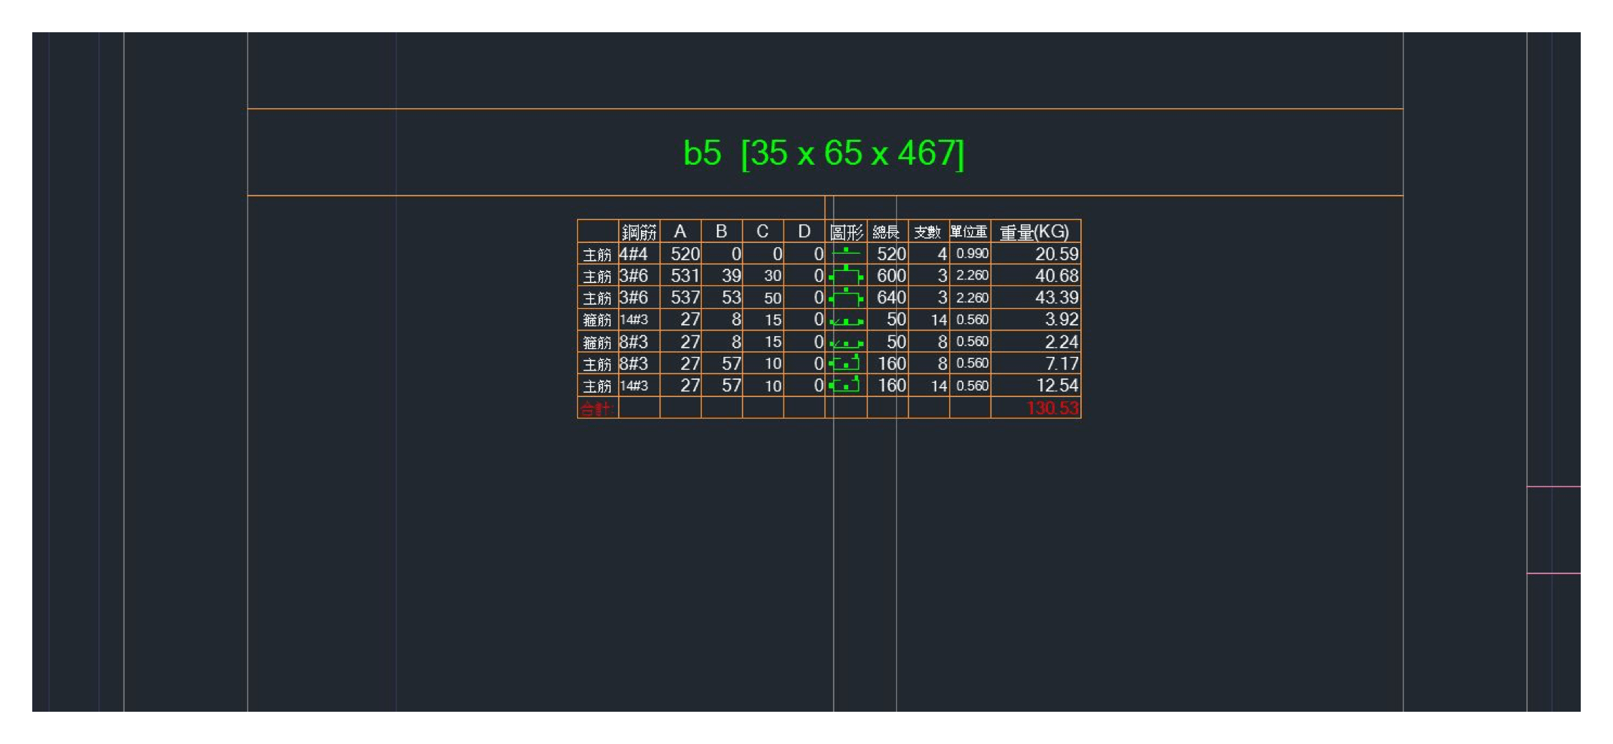
Task: Click the 主筋 label in the 20.59 row
Action: 596,254
